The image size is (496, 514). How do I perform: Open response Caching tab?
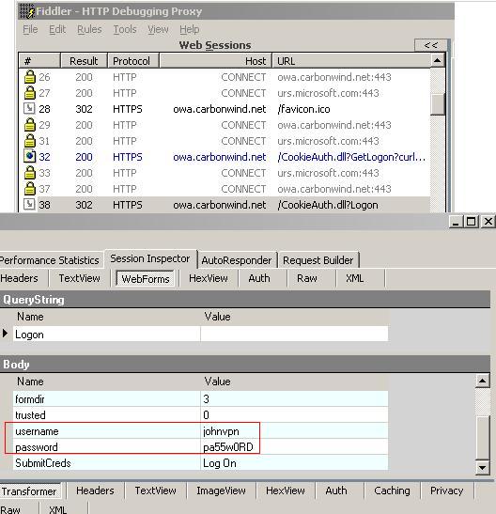point(392,491)
